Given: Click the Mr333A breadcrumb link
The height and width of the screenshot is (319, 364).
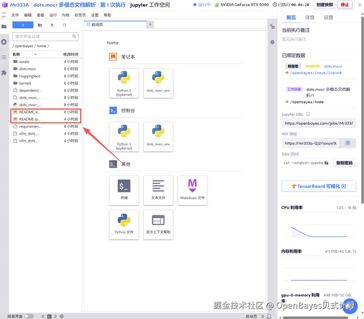Looking at the screenshot, I should pyautogui.click(x=19, y=5).
